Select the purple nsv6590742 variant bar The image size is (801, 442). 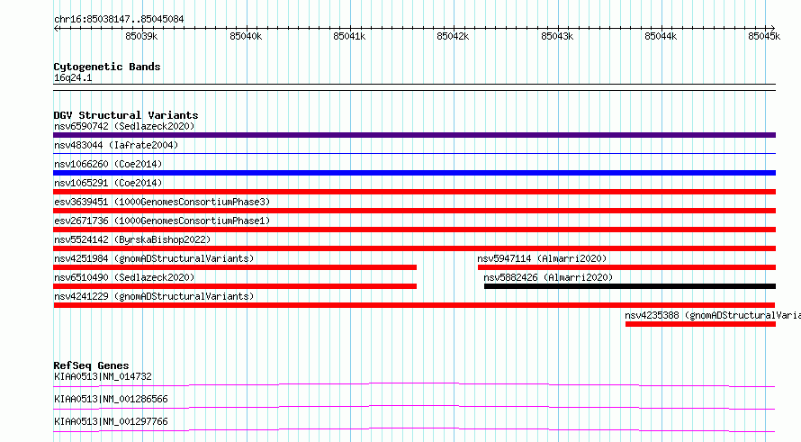(414, 135)
